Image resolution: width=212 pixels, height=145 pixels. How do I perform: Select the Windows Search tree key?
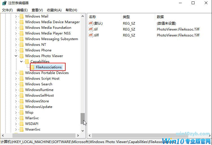pyautogui.click(x=39, y=84)
